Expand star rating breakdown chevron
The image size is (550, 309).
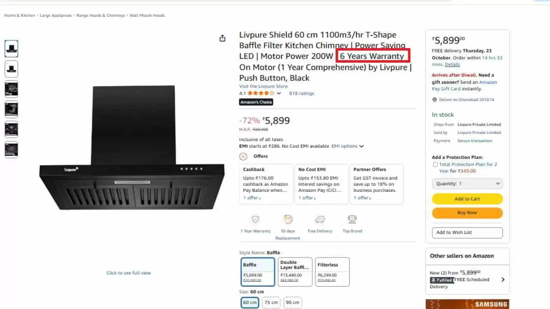[279, 93]
